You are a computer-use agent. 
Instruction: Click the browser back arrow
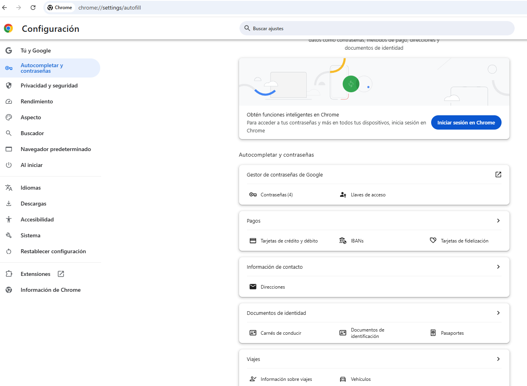click(x=5, y=8)
